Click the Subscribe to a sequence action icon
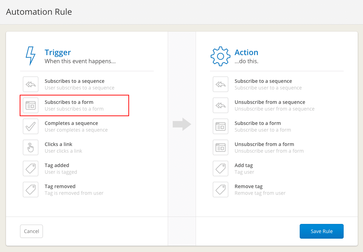 click(x=221, y=84)
